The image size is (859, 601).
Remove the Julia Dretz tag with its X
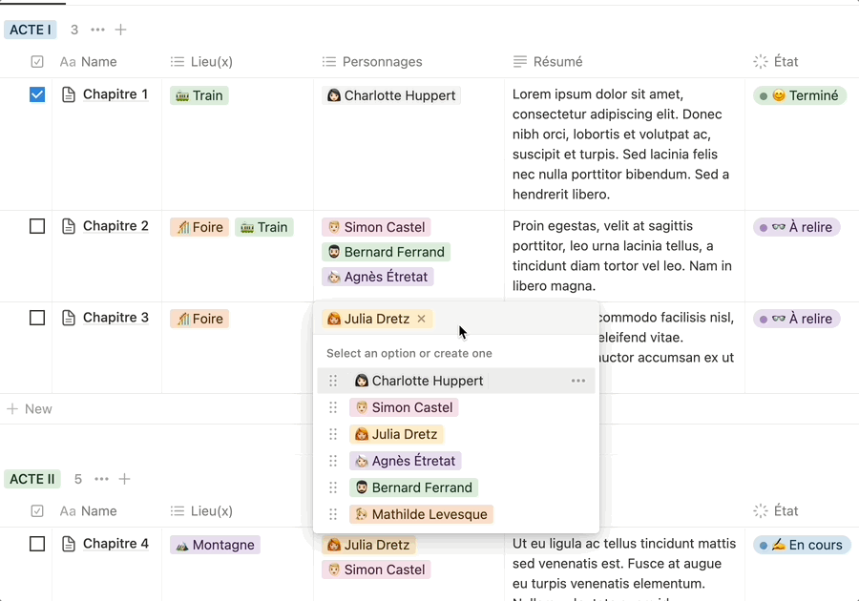(422, 319)
